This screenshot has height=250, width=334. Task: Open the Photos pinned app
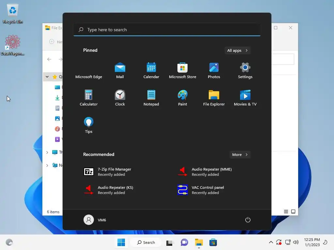[214, 71]
